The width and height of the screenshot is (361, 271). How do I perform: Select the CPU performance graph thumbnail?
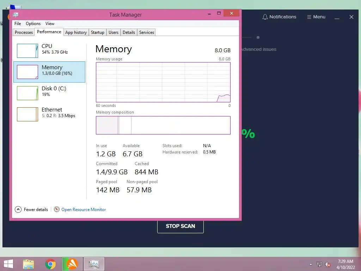coord(27,51)
